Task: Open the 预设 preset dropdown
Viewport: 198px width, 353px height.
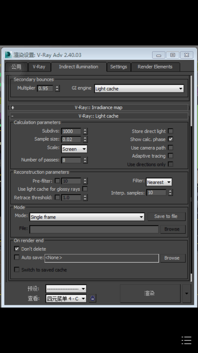Action: pyautogui.click(x=66, y=289)
